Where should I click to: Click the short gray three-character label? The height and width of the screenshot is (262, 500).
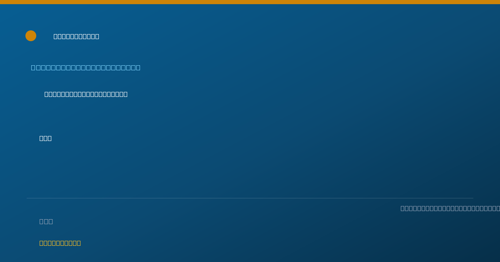(x=46, y=221)
